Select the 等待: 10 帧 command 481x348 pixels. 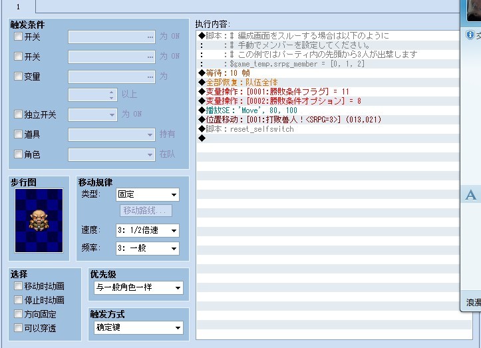point(328,73)
